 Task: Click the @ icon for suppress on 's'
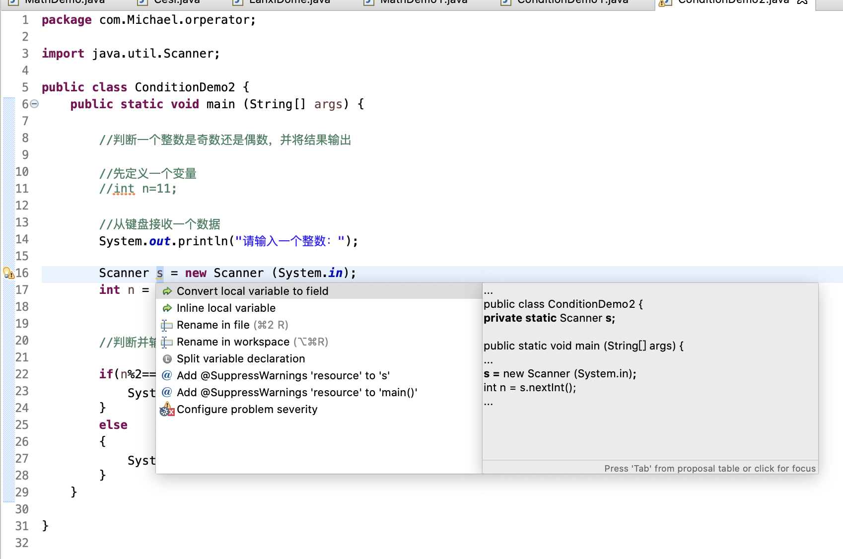[x=167, y=375]
